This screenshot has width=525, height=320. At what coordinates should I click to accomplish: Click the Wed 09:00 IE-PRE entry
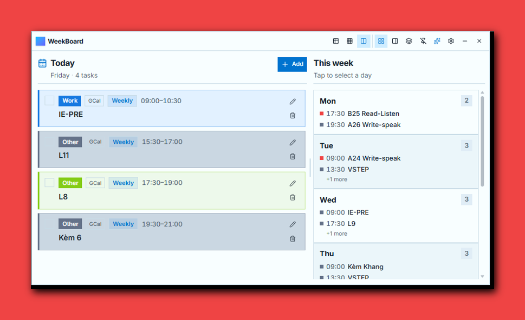pos(344,212)
